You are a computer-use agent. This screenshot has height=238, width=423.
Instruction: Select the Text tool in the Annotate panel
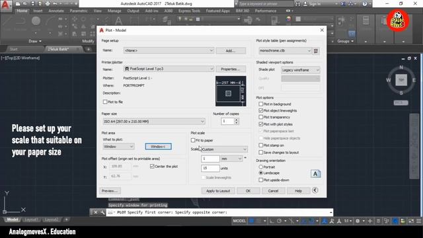click(x=118, y=20)
